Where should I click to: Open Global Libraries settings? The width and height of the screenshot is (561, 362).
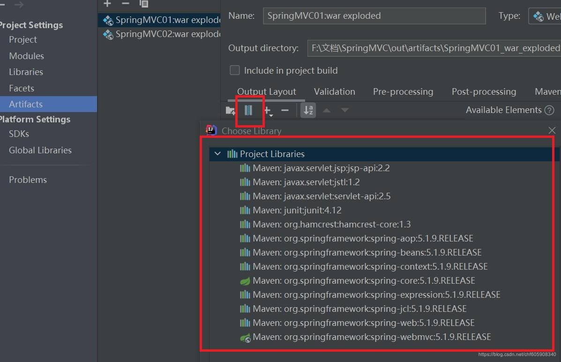[x=40, y=150]
